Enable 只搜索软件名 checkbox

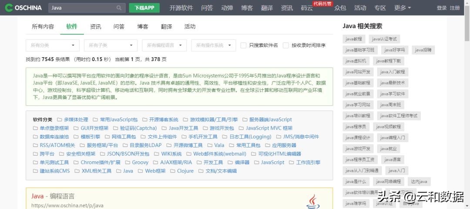coord(243,46)
